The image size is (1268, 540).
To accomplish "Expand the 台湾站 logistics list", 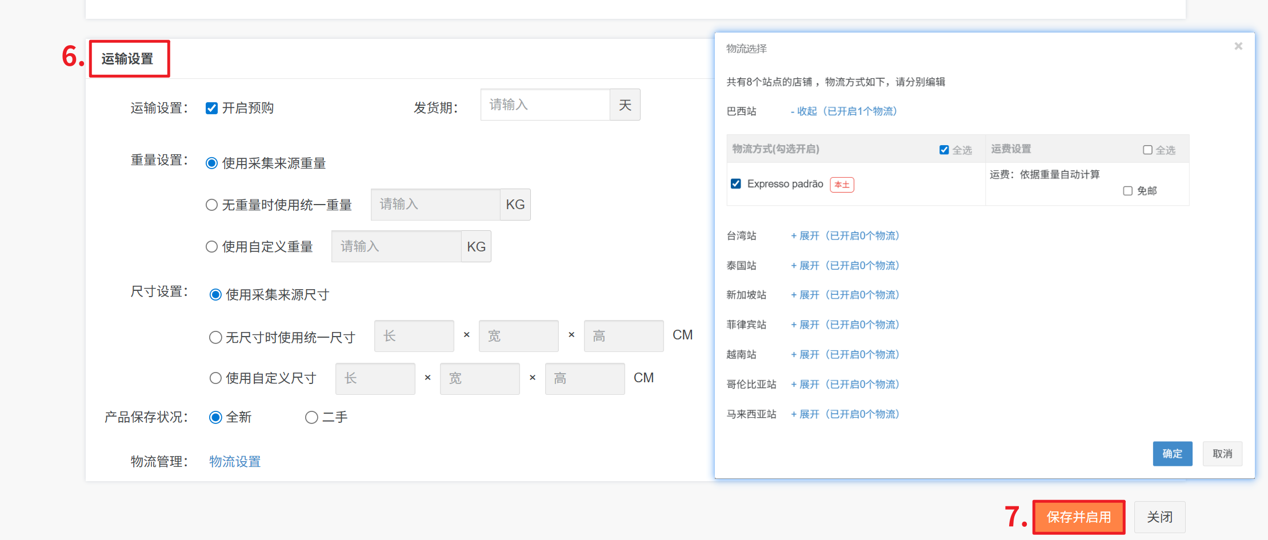I will tap(845, 236).
